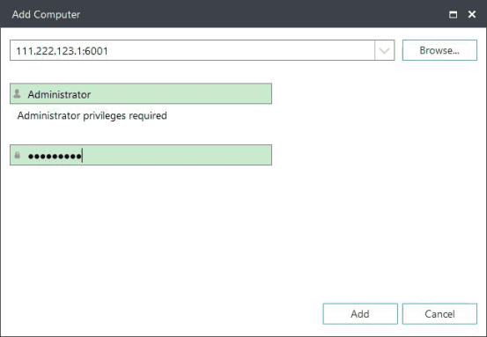Click the user silhouette icon in username field

point(18,93)
